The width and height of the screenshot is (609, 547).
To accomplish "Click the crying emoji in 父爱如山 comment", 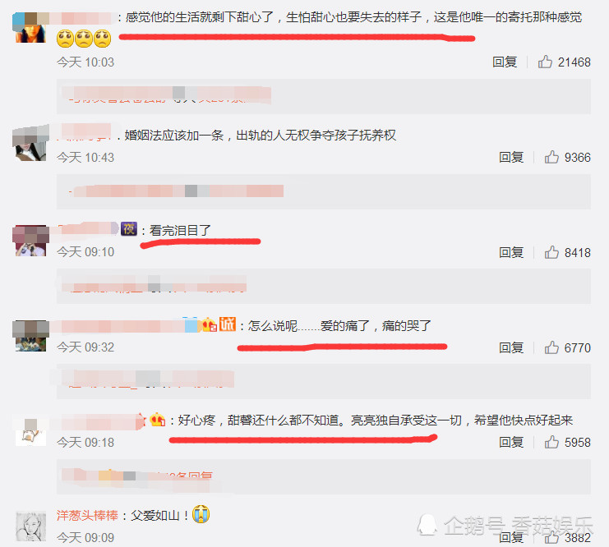I will click(x=201, y=514).
